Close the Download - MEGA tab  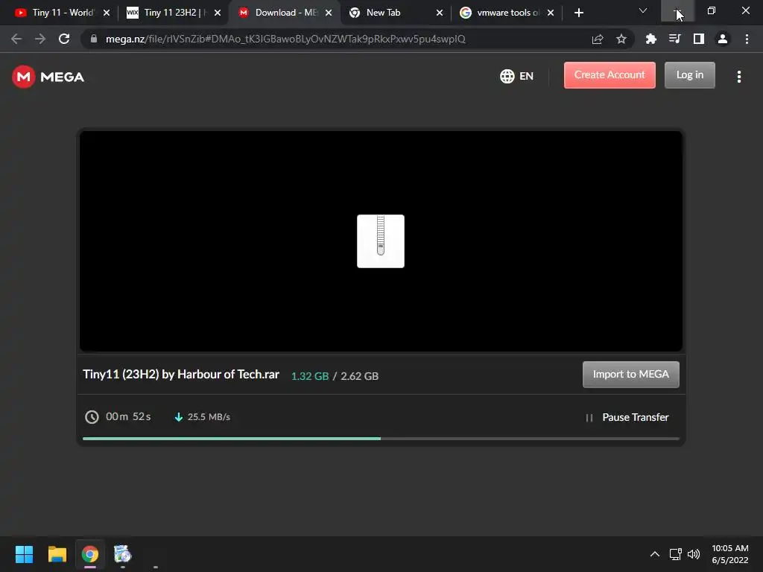[x=329, y=13]
